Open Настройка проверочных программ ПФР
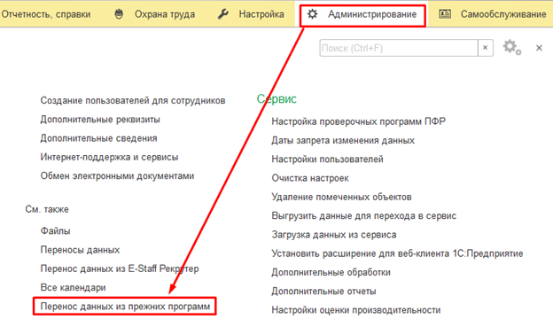 358,121
